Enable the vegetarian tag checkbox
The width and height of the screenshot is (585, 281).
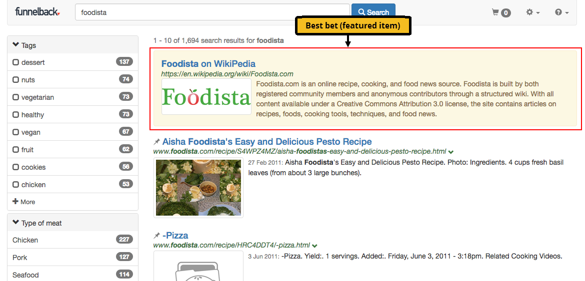click(x=16, y=97)
